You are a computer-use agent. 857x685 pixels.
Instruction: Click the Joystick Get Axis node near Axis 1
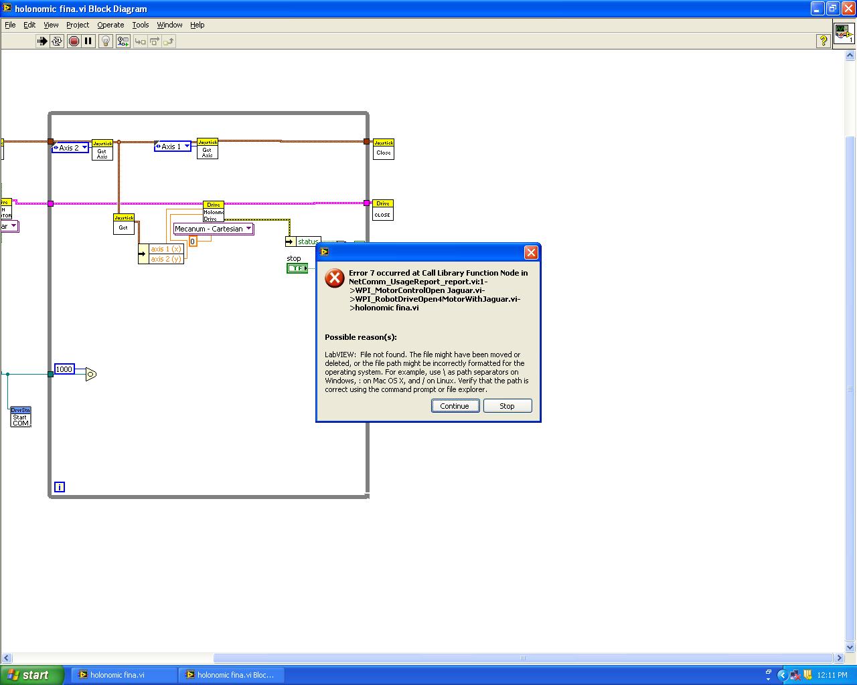tap(207, 148)
